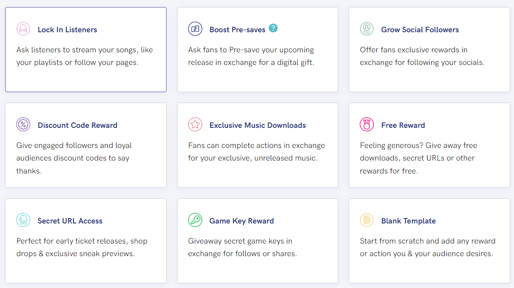Select the Game Key Reward card description
The image size is (514, 288).
click(x=242, y=247)
